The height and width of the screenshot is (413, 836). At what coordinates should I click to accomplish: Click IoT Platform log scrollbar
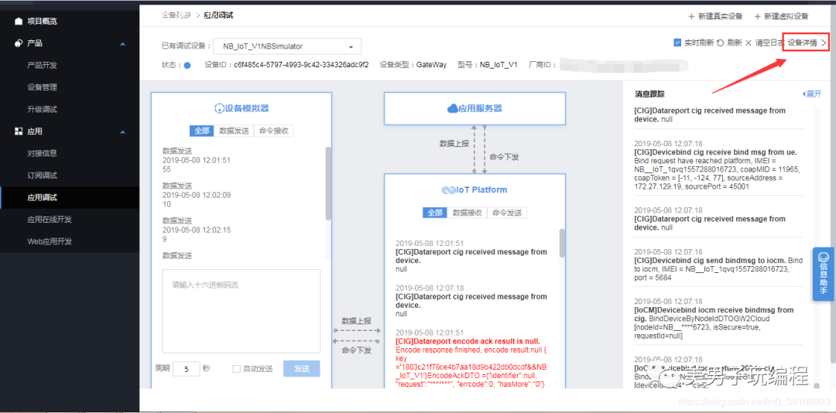point(562,243)
